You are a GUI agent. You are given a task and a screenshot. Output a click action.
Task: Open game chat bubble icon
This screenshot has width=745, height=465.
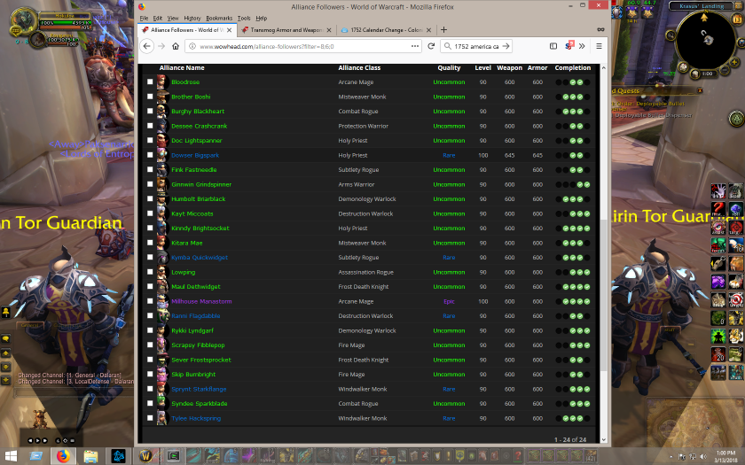pyautogui.click(x=5, y=338)
